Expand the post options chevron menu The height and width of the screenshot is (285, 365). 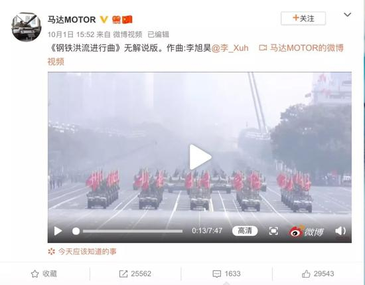tap(347, 15)
